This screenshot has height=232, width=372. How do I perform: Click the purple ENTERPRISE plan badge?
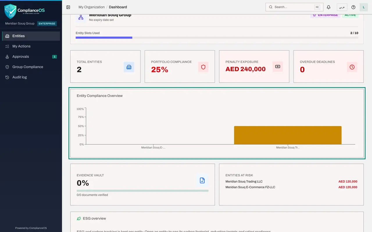coord(325,15)
